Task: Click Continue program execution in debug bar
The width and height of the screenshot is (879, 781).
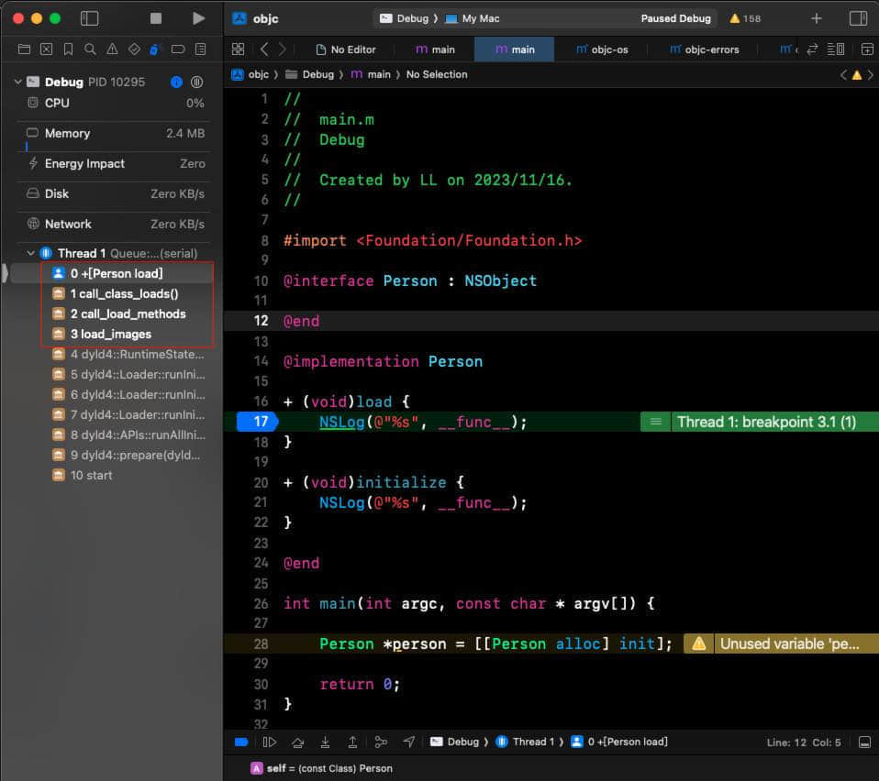Action: coord(270,742)
